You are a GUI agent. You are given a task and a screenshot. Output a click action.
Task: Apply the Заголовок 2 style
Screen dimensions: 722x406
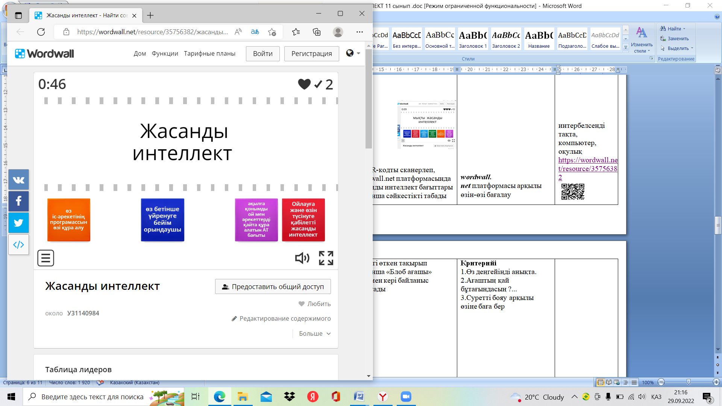506,39
